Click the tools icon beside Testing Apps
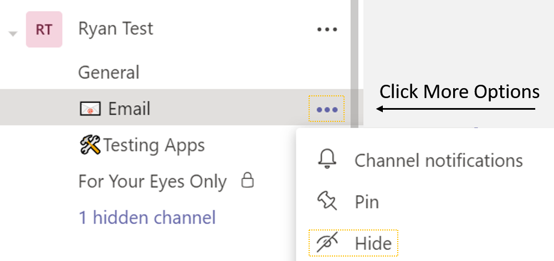 pyautogui.click(x=90, y=146)
